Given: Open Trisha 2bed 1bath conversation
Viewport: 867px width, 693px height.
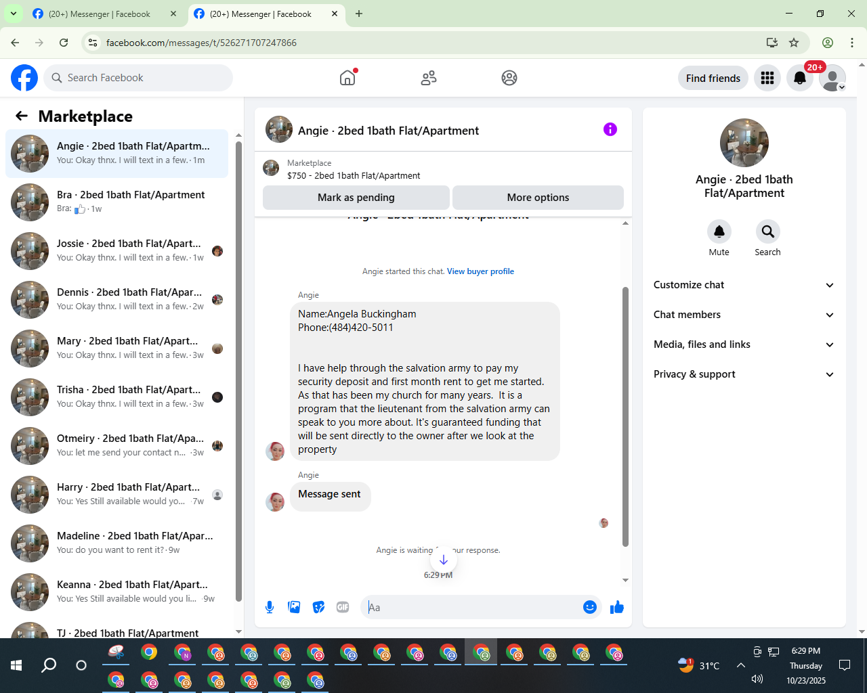Looking at the screenshot, I should click(x=117, y=397).
